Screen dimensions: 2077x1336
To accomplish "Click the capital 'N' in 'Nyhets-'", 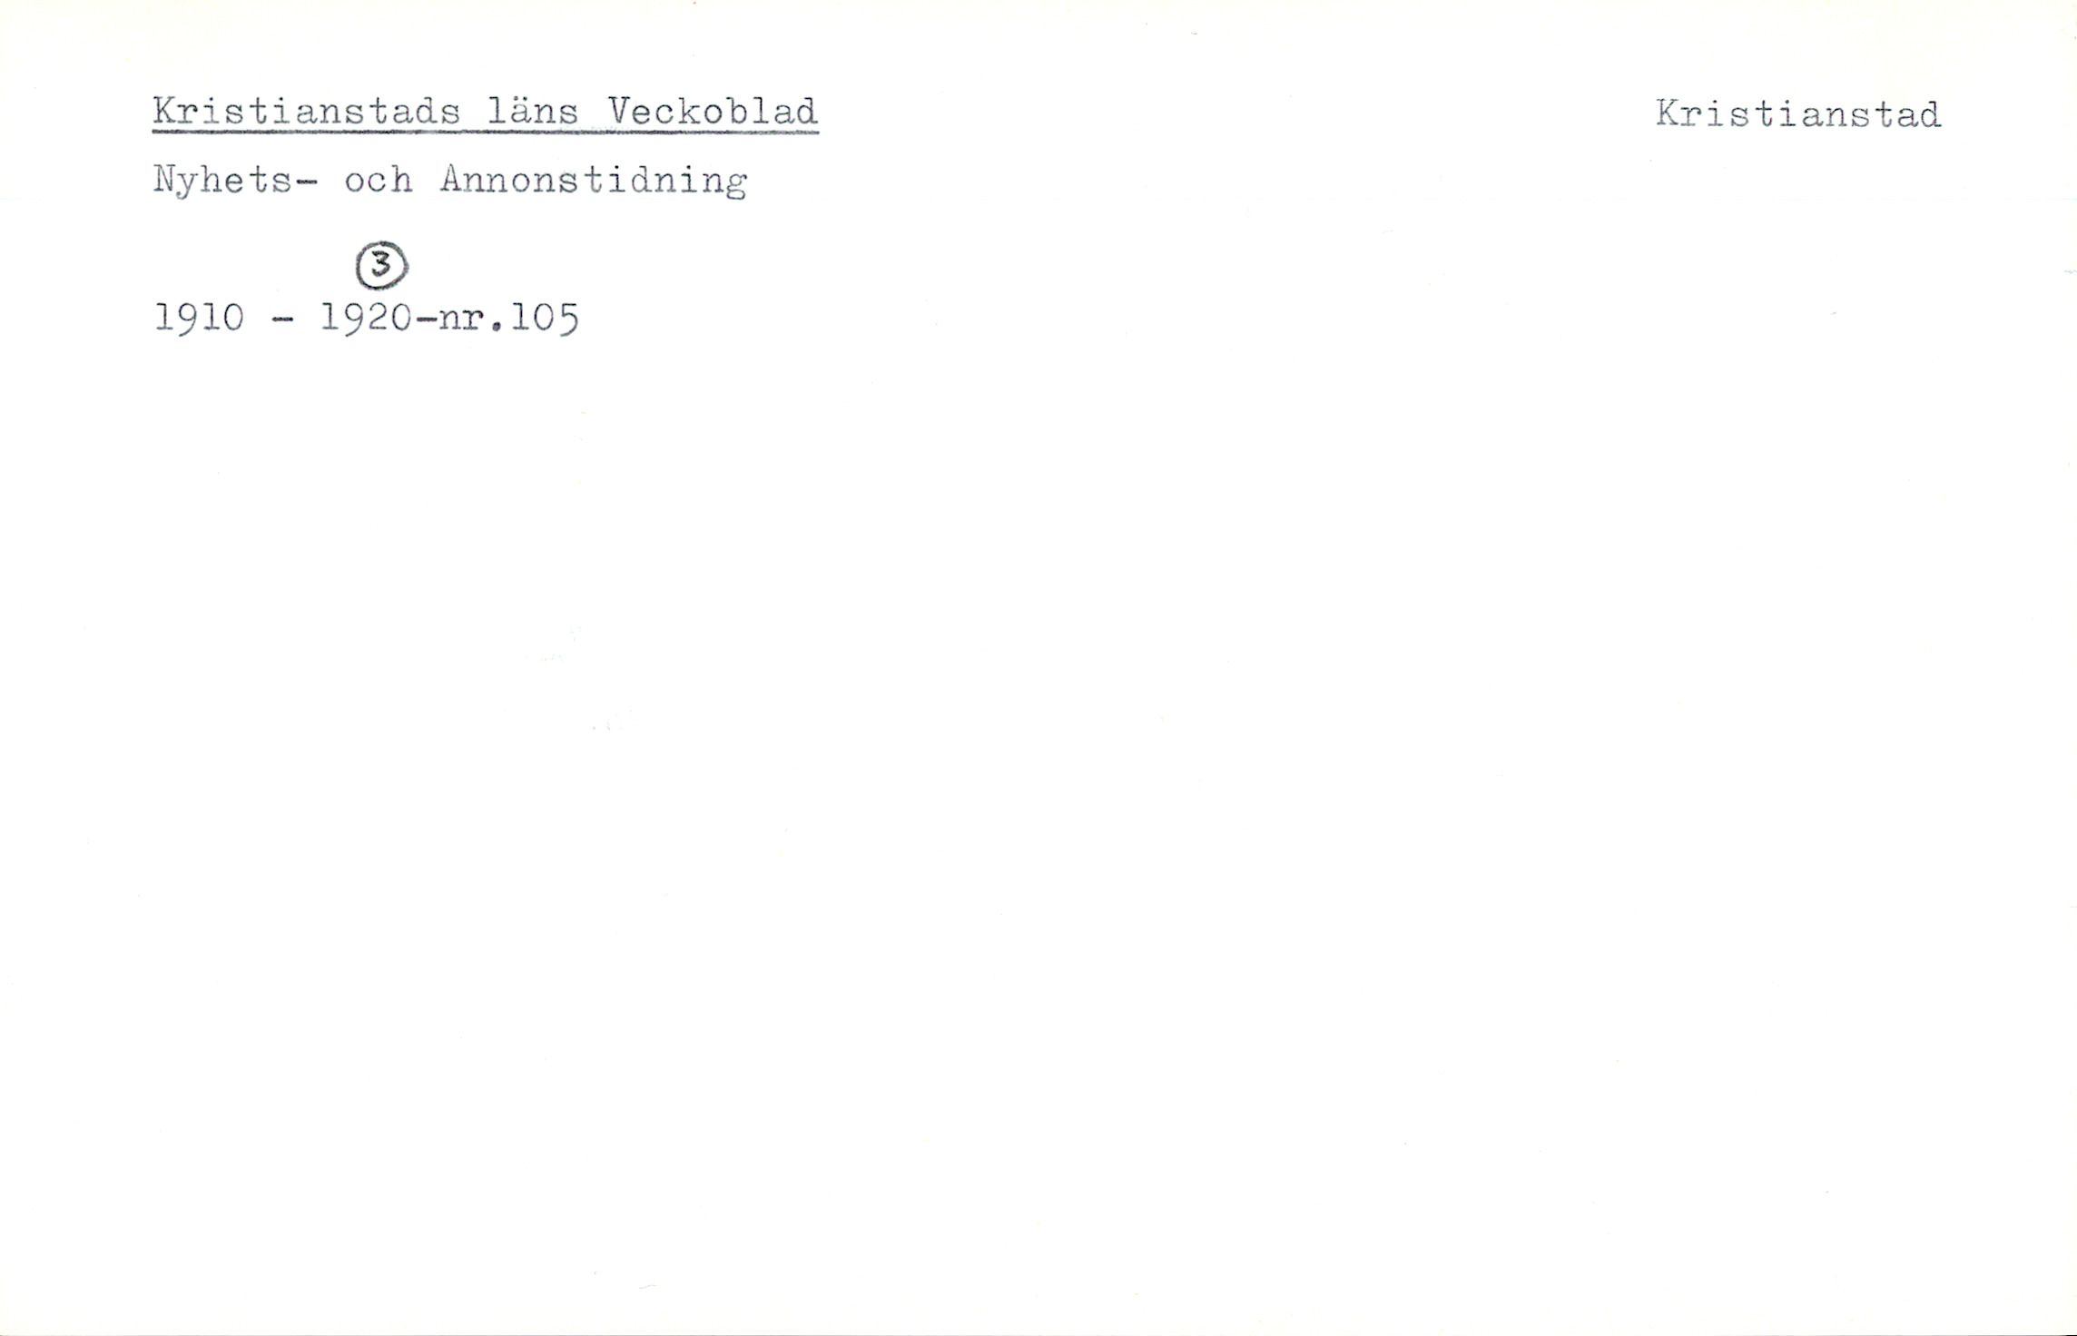I will coord(164,180).
